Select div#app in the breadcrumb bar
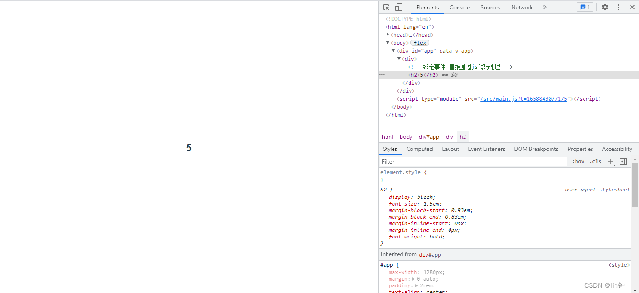The width and height of the screenshot is (639, 293). click(x=429, y=137)
